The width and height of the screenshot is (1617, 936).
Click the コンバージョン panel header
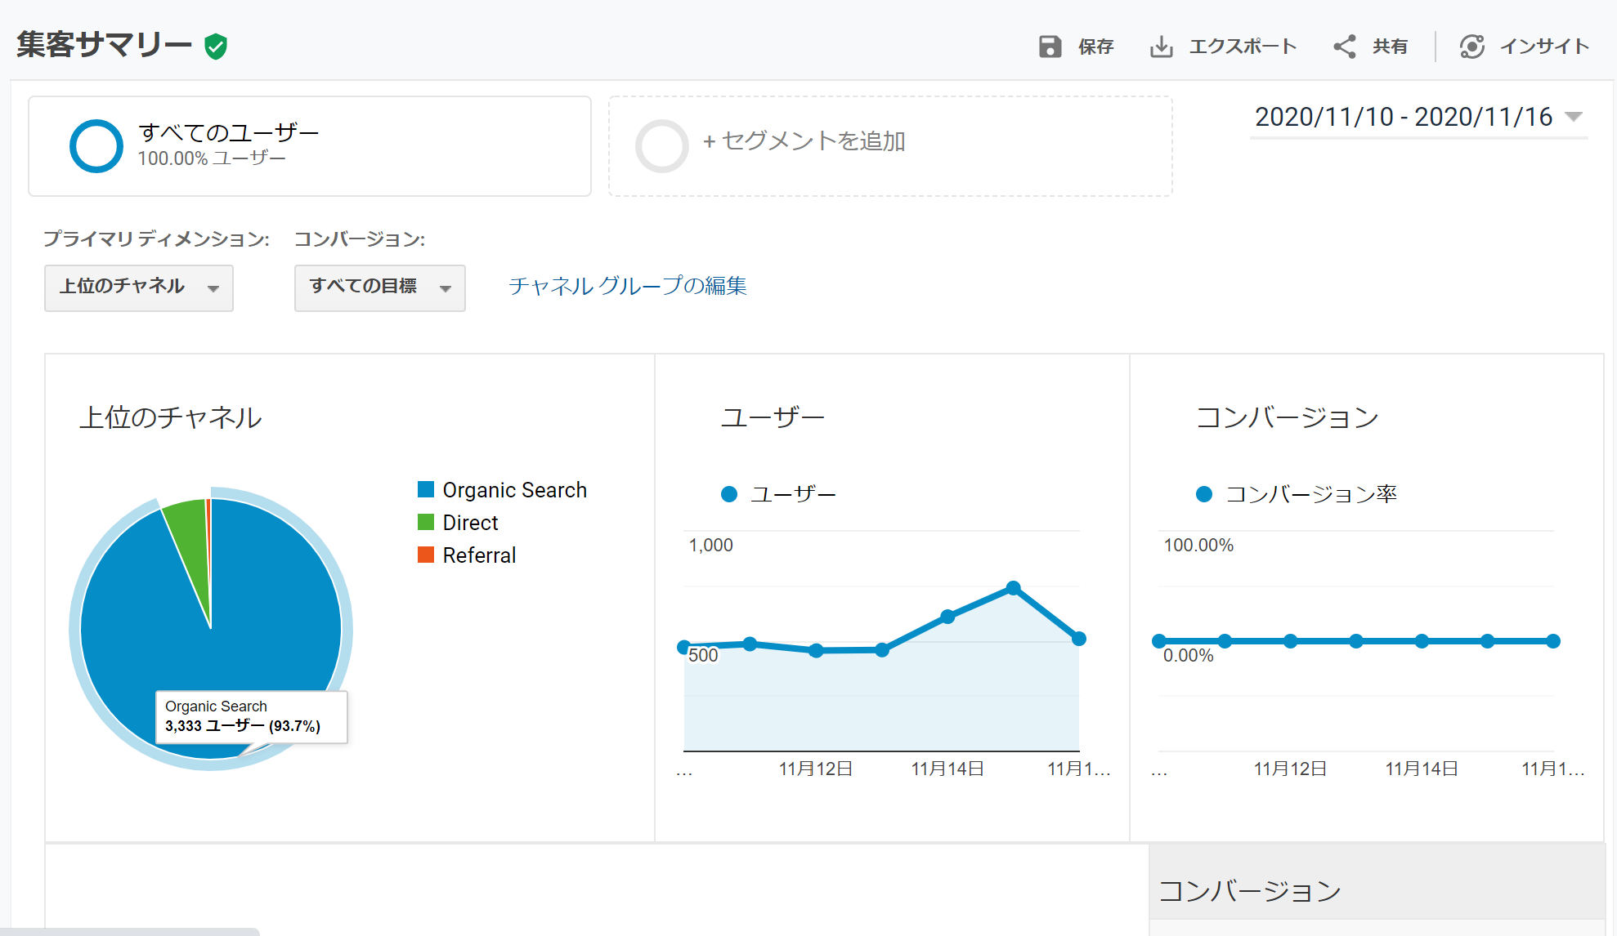[1287, 416]
